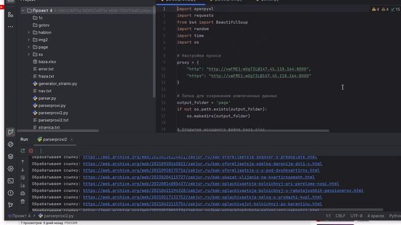Expand the page folder
Viewport: 401px width, 225px height.
click(29, 47)
